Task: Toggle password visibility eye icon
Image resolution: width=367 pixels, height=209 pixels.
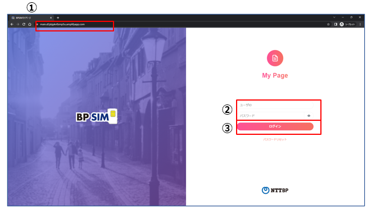Action: click(x=309, y=116)
